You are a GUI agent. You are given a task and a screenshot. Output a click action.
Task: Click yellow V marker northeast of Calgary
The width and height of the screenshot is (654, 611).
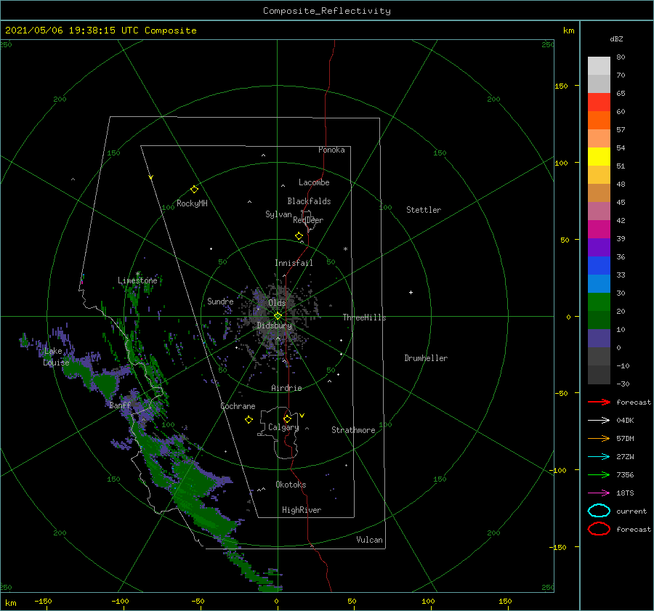(302, 416)
